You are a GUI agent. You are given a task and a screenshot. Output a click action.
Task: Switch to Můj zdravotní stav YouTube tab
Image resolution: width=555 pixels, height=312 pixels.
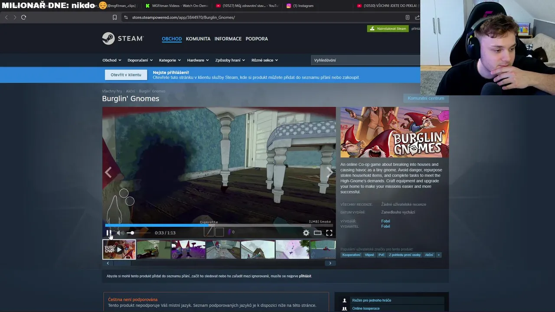point(247,6)
